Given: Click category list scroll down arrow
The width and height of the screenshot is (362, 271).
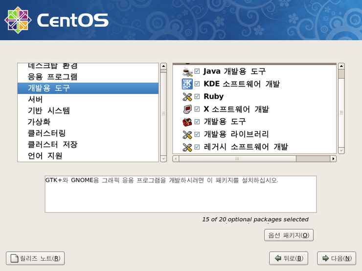Looking at the screenshot, I should click(x=163, y=159).
